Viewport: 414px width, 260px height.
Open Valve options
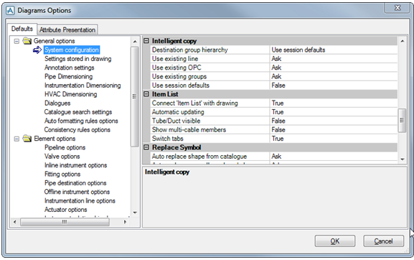pyautogui.click(x=62, y=157)
